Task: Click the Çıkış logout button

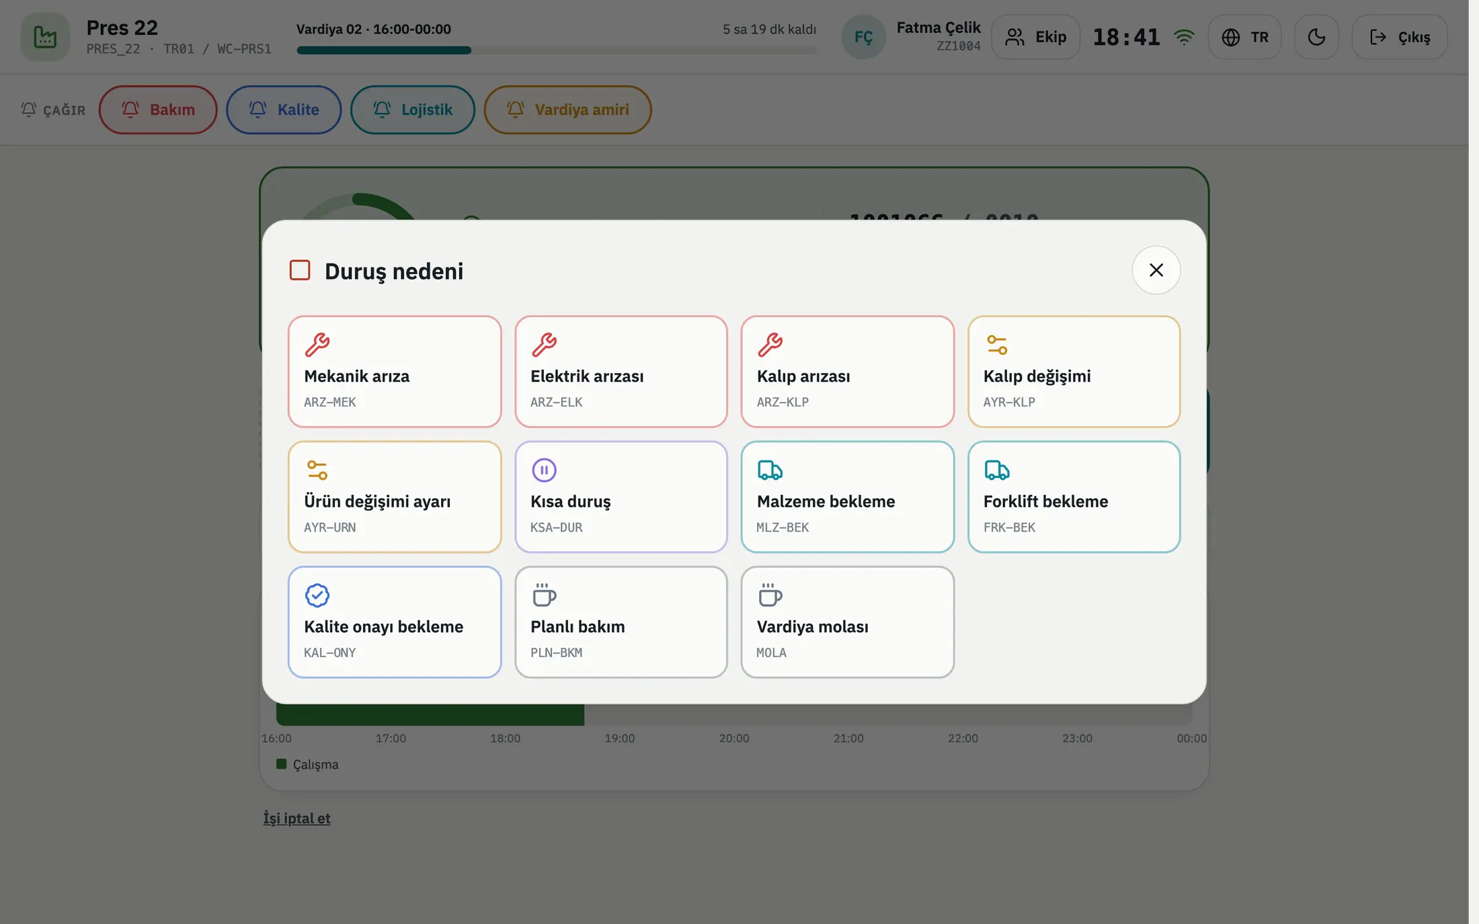Action: [1399, 37]
